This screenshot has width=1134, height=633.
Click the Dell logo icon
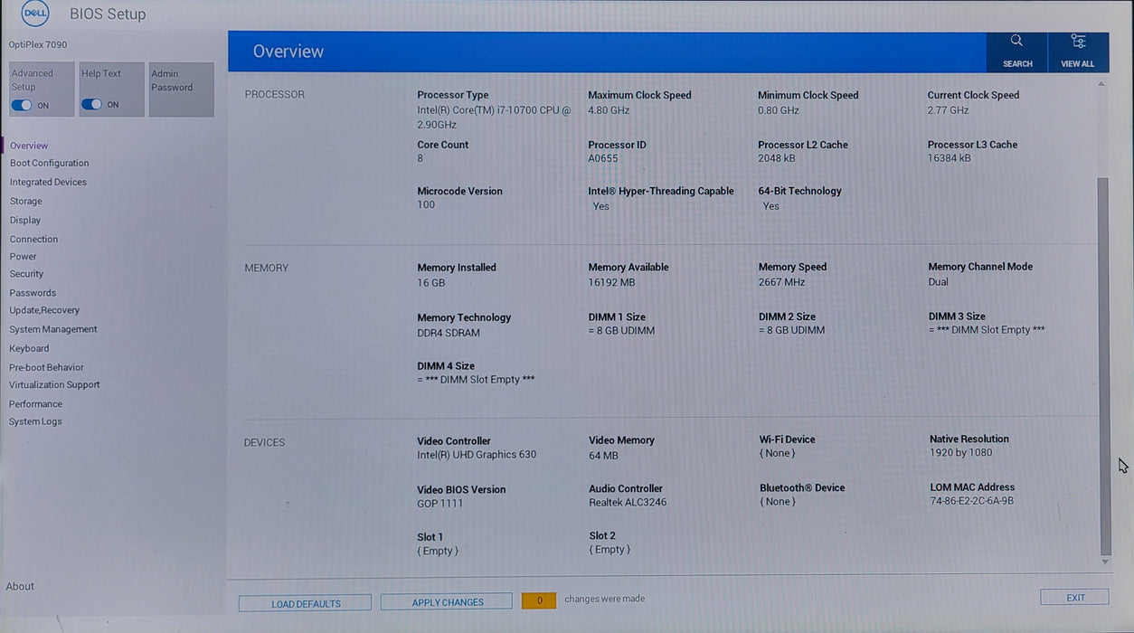pyautogui.click(x=35, y=13)
